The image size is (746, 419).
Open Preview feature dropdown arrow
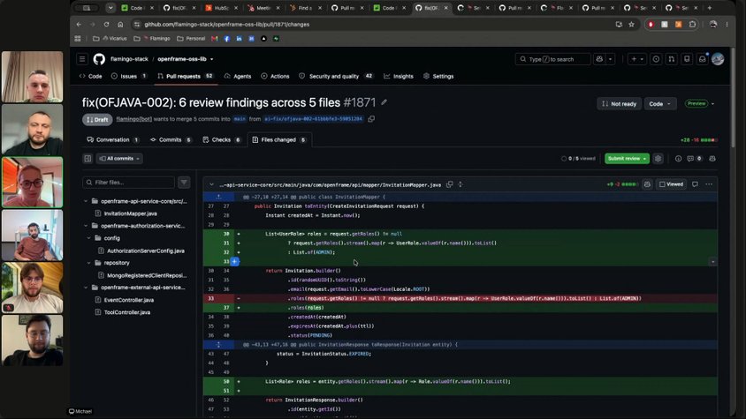coord(712,103)
